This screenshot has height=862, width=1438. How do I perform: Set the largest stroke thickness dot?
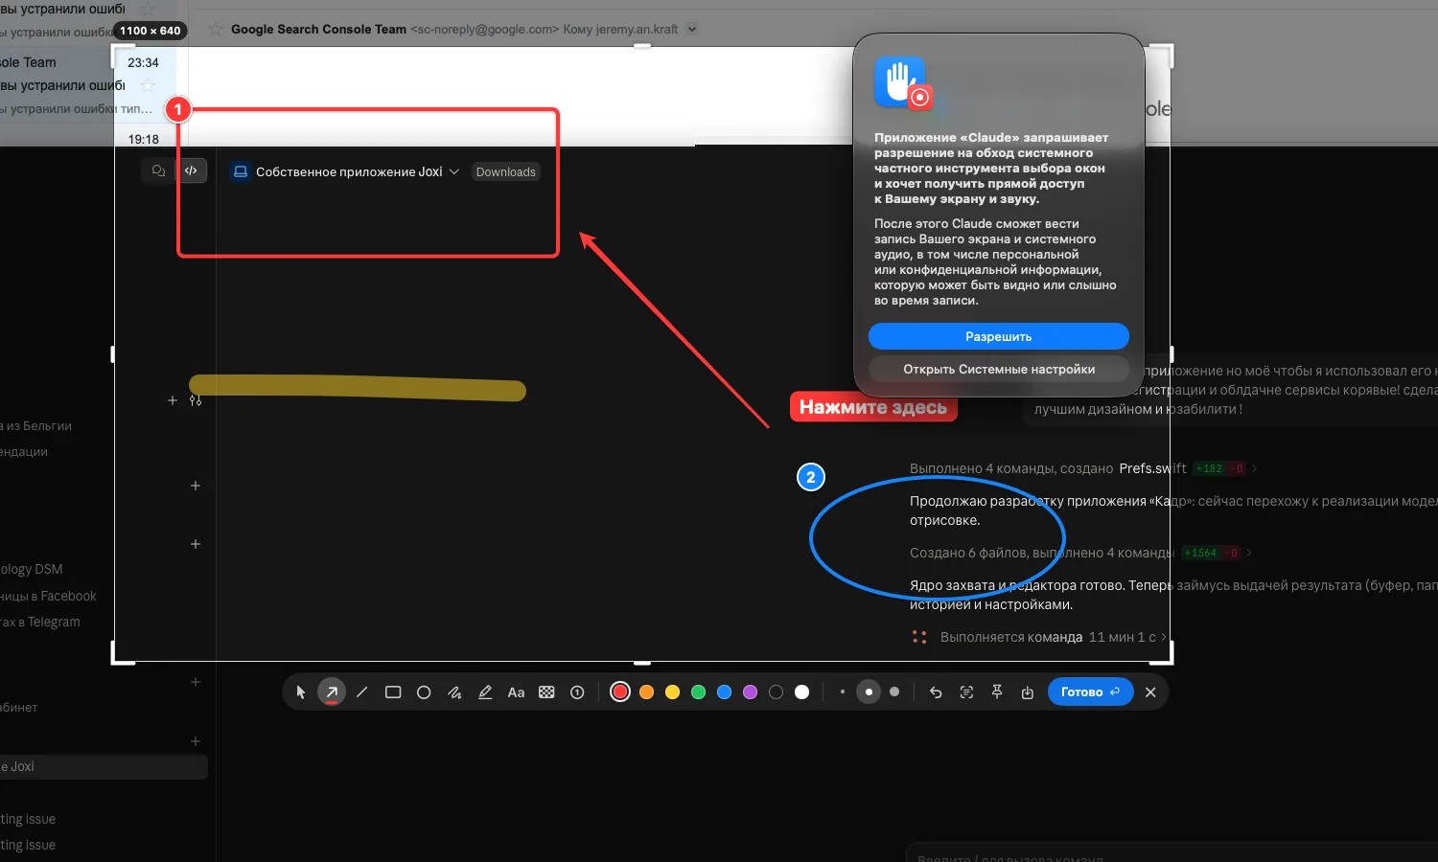point(894,692)
